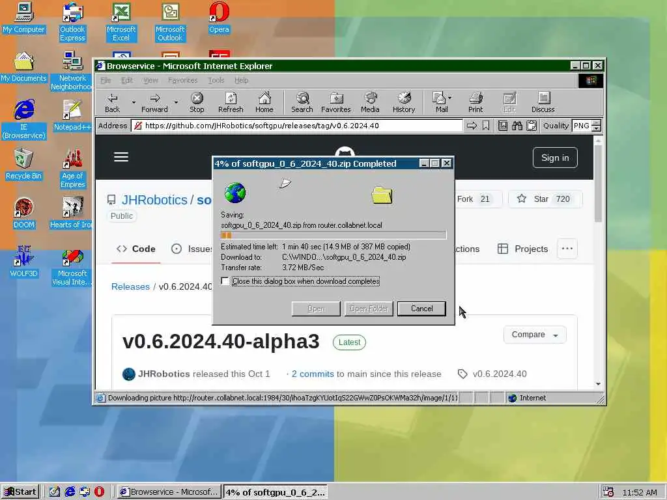Open the Mail button dropdown arrow
The image size is (667, 500).
coord(450,98)
